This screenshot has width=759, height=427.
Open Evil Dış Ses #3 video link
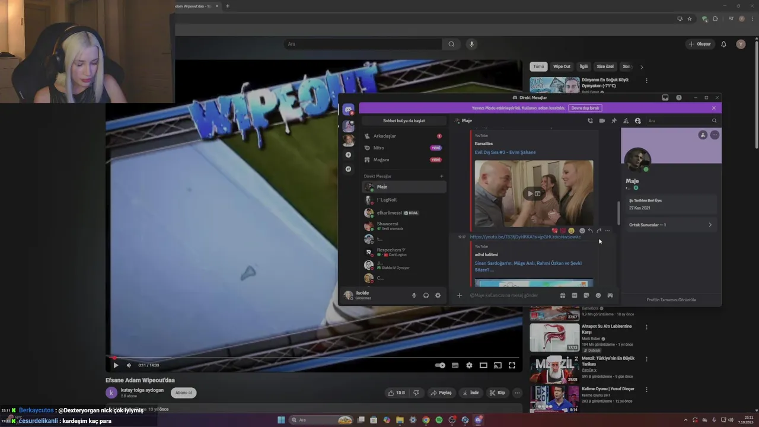(505, 152)
